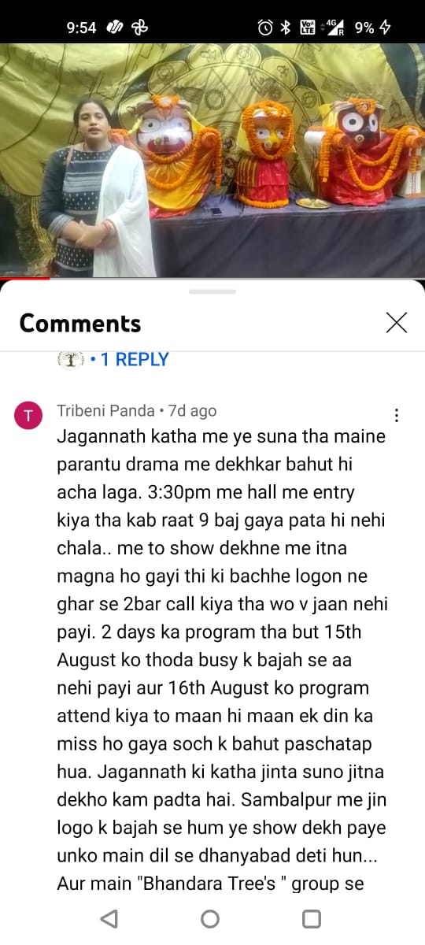
Task: Seek on the red video progress bar
Action: pos(213,279)
